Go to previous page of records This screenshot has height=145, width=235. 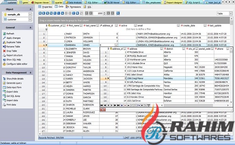click(91, 13)
